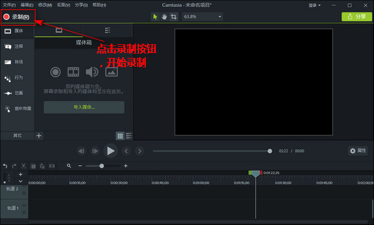Open the 属性 properties panel
Image resolution: width=374 pixels, height=225 pixels.
(x=358, y=151)
